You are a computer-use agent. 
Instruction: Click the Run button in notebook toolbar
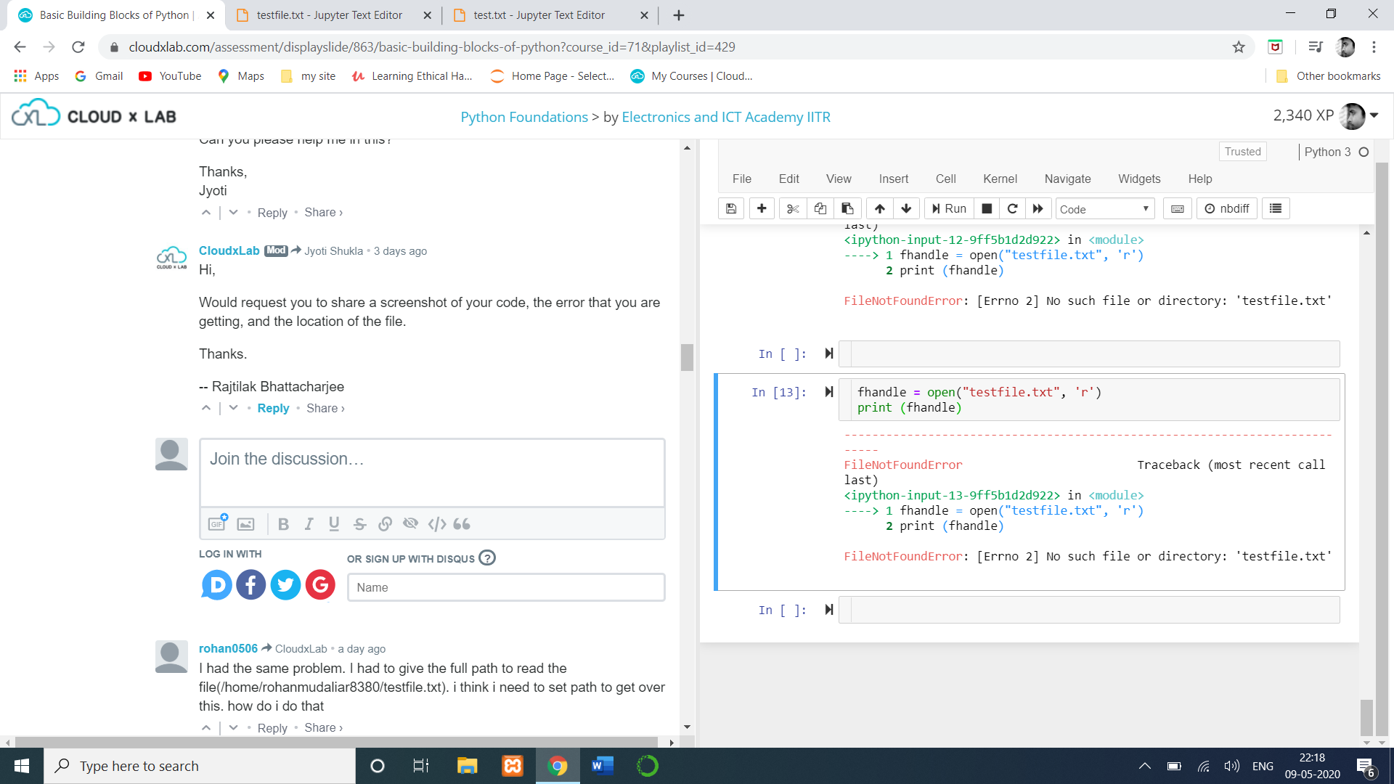949,209
